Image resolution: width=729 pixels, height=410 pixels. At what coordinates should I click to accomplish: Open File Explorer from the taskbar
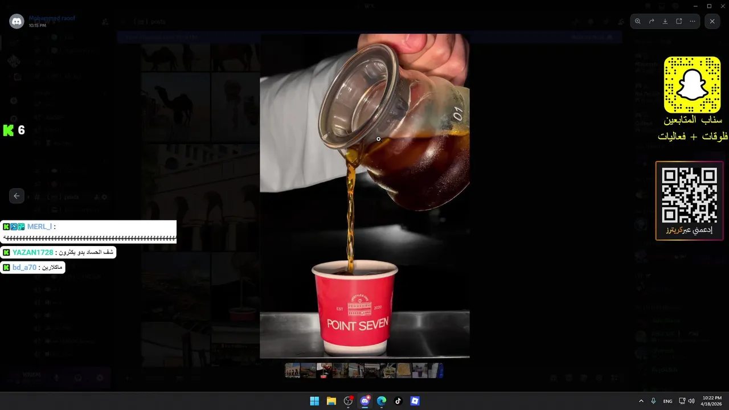tap(331, 401)
